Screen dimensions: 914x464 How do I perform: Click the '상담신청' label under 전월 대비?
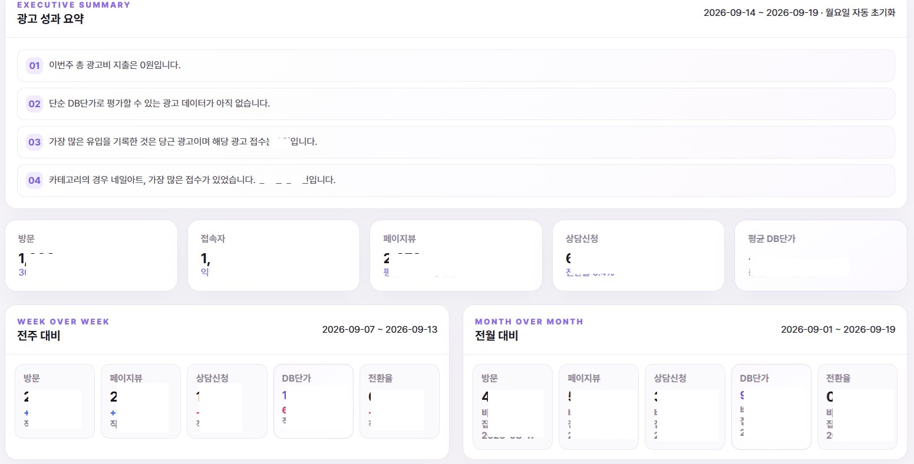(x=670, y=378)
